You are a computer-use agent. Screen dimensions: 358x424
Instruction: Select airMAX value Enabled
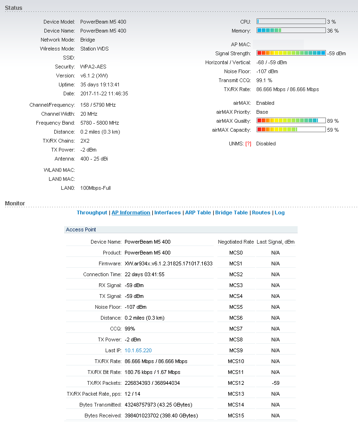click(265, 103)
